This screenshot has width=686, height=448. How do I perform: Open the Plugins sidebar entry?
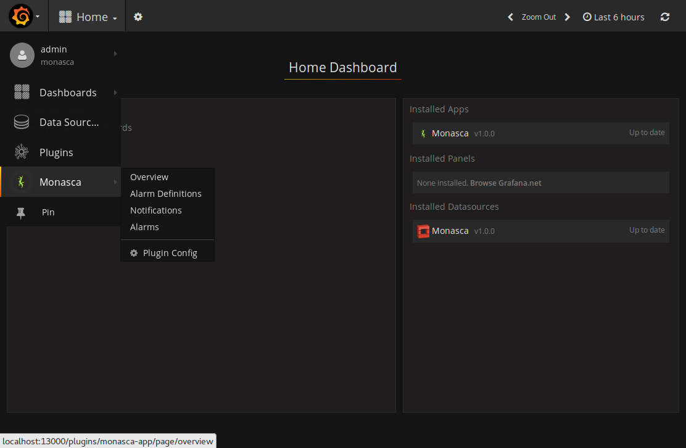(x=61, y=152)
